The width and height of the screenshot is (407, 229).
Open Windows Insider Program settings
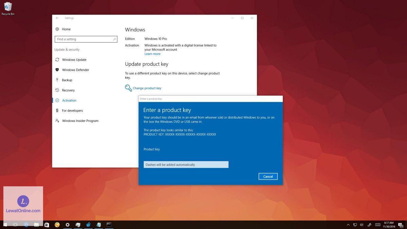pos(77,121)
